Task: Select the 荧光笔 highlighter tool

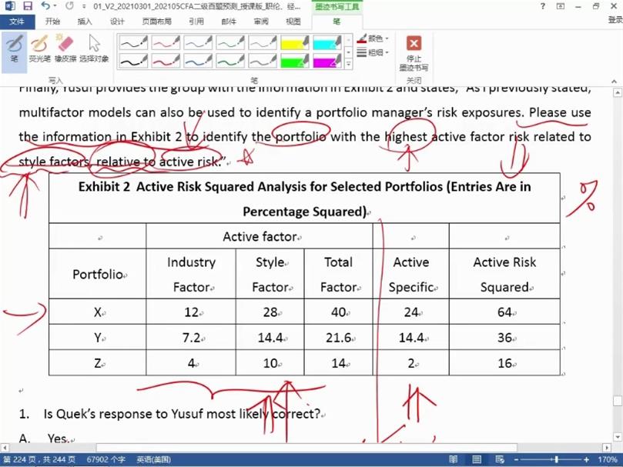Action: (x=39, y=48)
